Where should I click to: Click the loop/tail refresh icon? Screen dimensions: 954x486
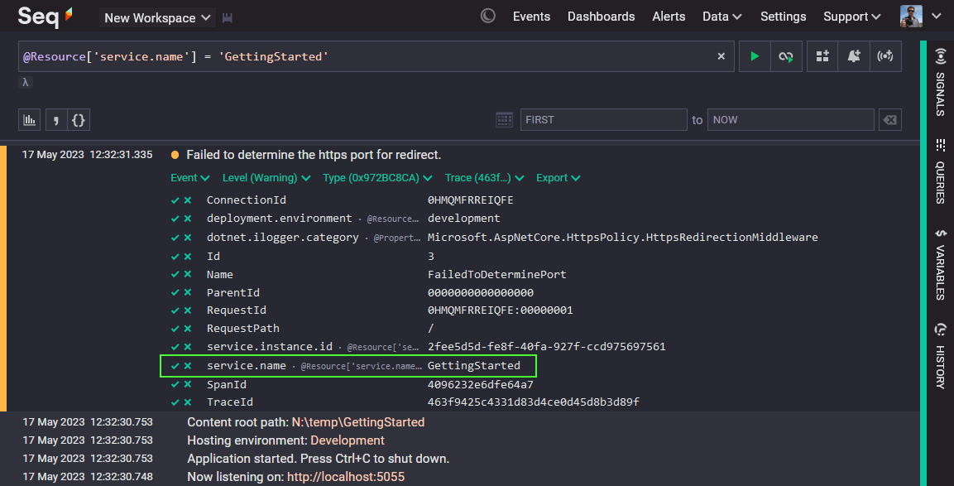785,56
